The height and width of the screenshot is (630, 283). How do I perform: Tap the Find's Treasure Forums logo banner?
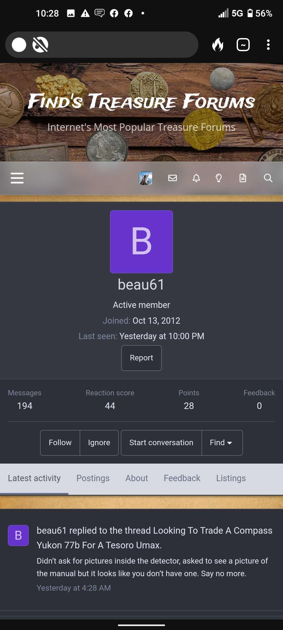tap(141, 102)
